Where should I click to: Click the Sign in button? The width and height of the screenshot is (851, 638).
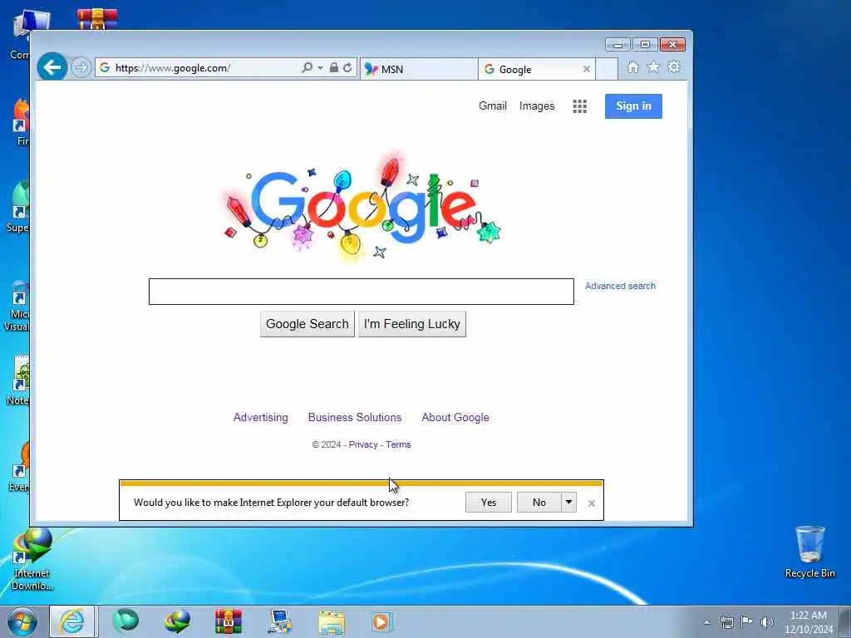pos(633,106)
